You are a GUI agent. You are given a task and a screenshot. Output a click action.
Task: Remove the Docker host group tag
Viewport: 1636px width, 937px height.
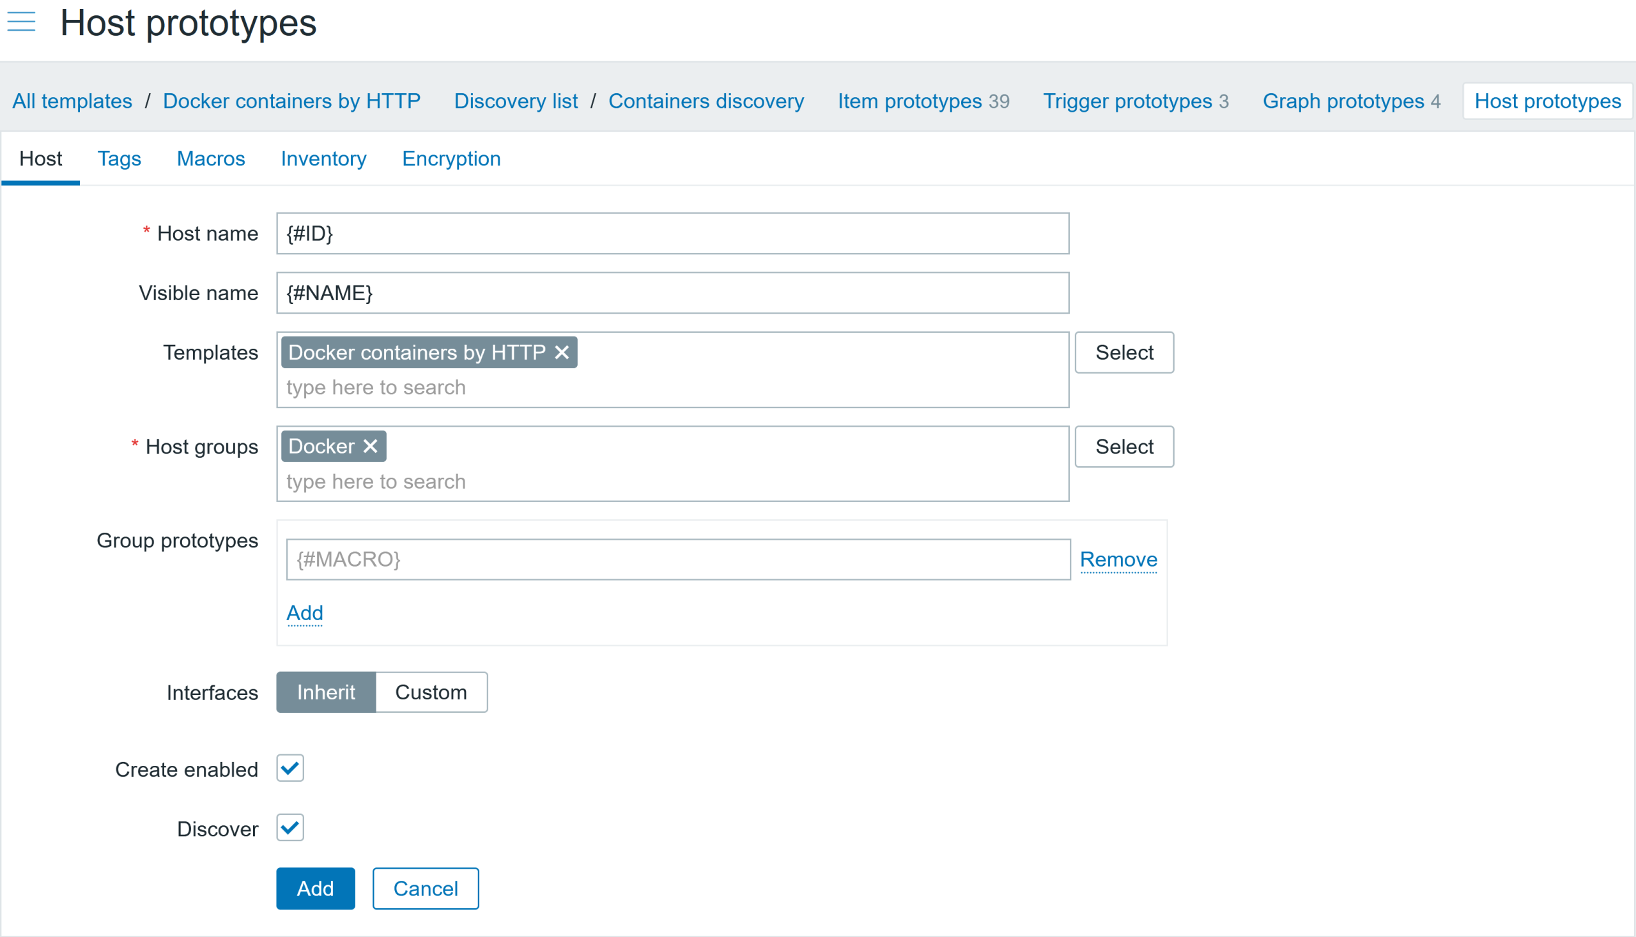[x=370, y=446]
